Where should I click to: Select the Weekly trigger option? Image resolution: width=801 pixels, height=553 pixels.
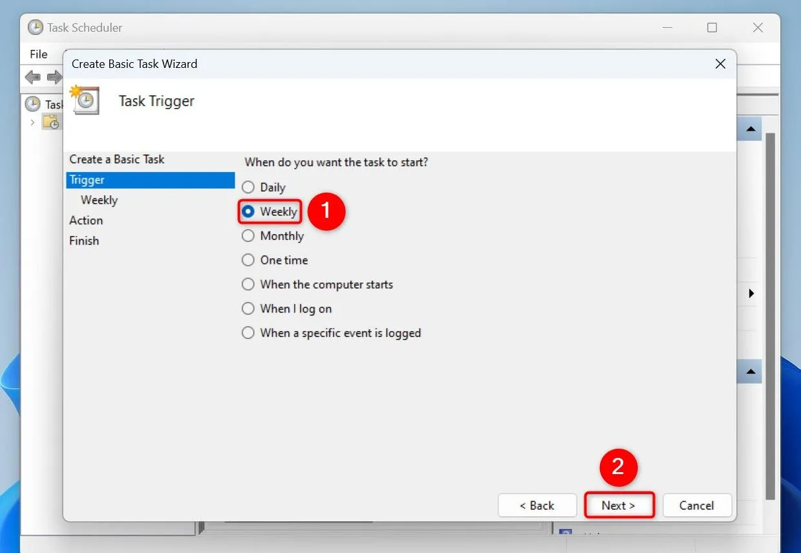[x=248, y=211]
